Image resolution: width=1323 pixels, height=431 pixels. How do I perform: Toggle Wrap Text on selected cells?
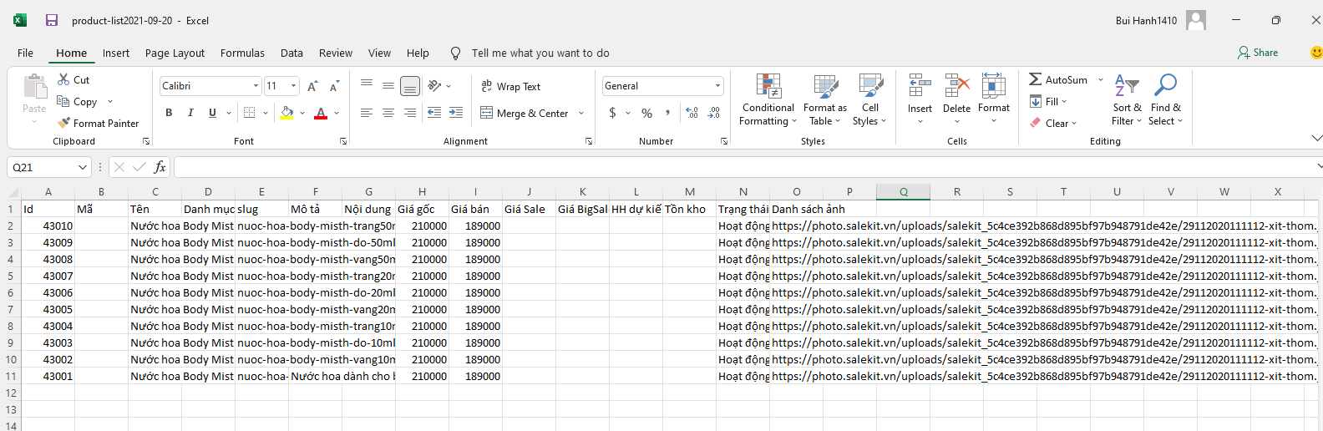(x=510, y=86)
